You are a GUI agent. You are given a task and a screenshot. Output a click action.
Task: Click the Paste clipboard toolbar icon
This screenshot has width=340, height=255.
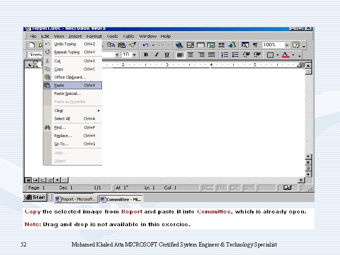tap(122, 45)
